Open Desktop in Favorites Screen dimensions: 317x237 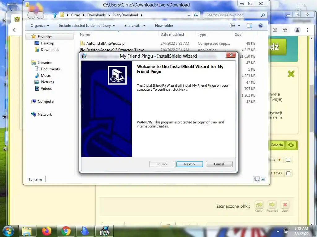click(47, 43)
